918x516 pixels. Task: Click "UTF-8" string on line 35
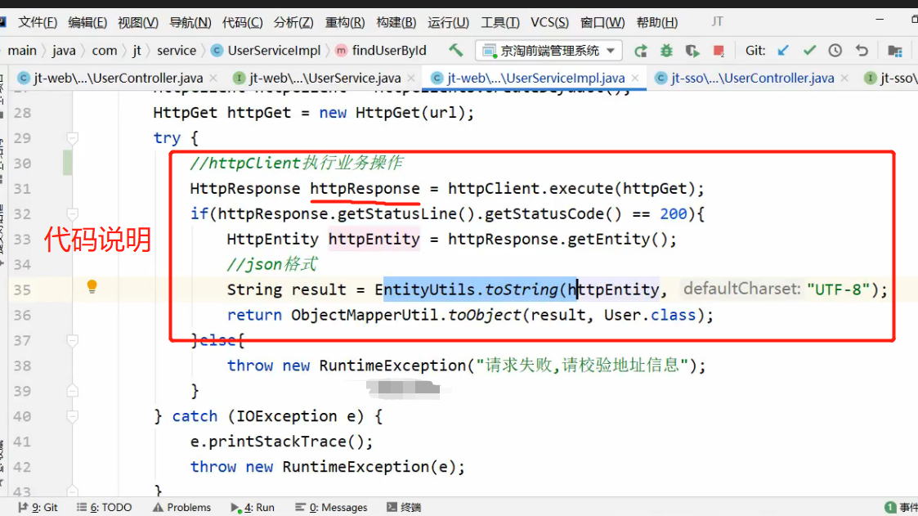[x=839, y=289]
